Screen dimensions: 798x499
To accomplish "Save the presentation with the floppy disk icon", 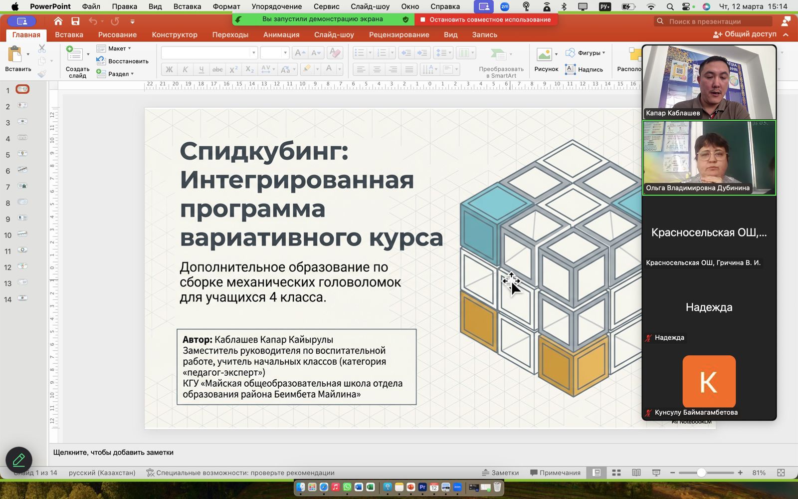I will pyautogui.click(x=75, y=21).
